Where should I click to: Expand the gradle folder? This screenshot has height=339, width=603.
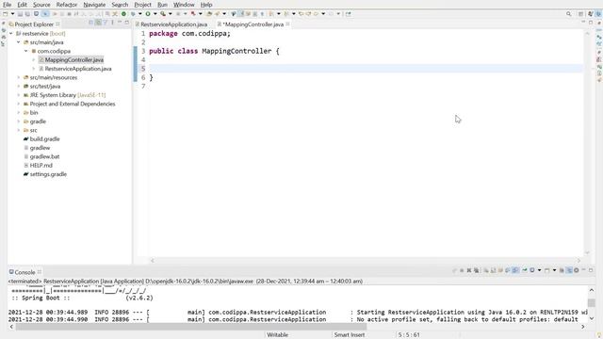click(x=19, y=121)
